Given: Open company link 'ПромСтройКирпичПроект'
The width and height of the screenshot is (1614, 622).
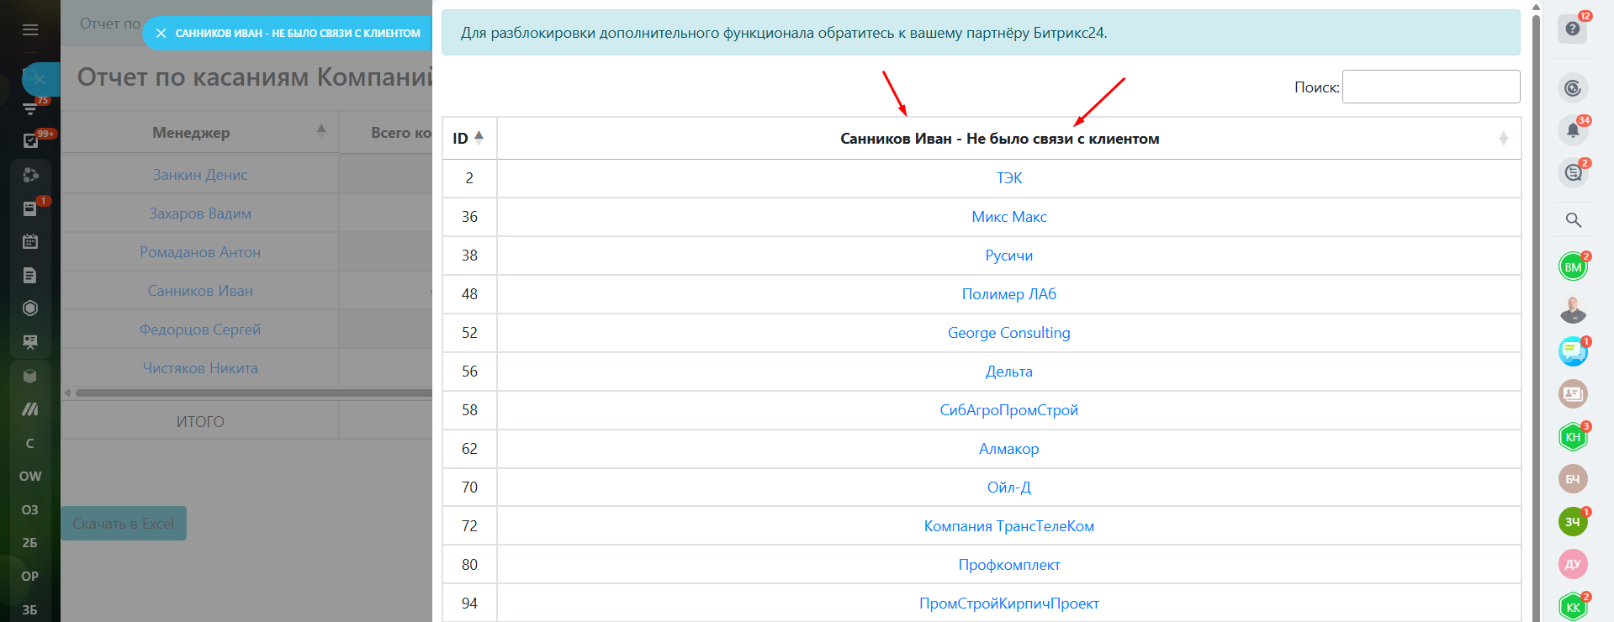Looking at the screenshot, I should 1009,604.
